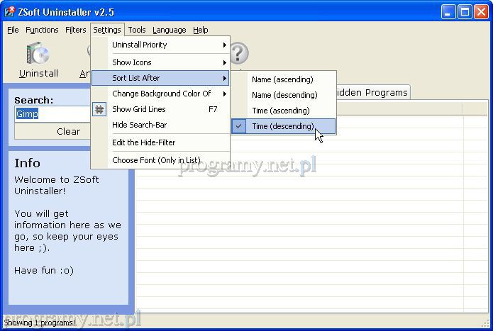Click the Uninstall toolbar icon
Screen dimensions: 493x331
[38, 55]
